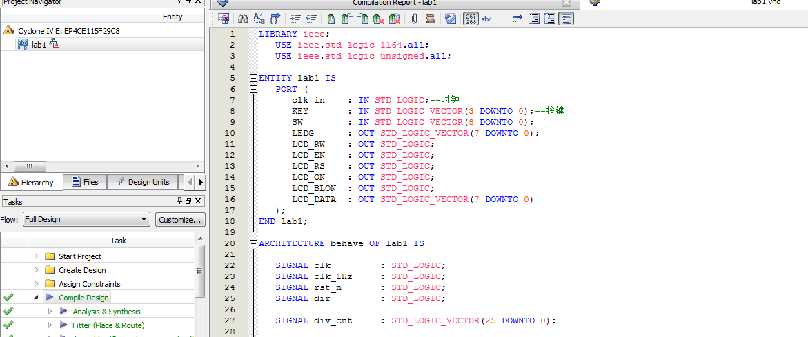Click the Increase Indent toolbar icon
Screen dimensions: 808x337
click(x=295, y=19)
